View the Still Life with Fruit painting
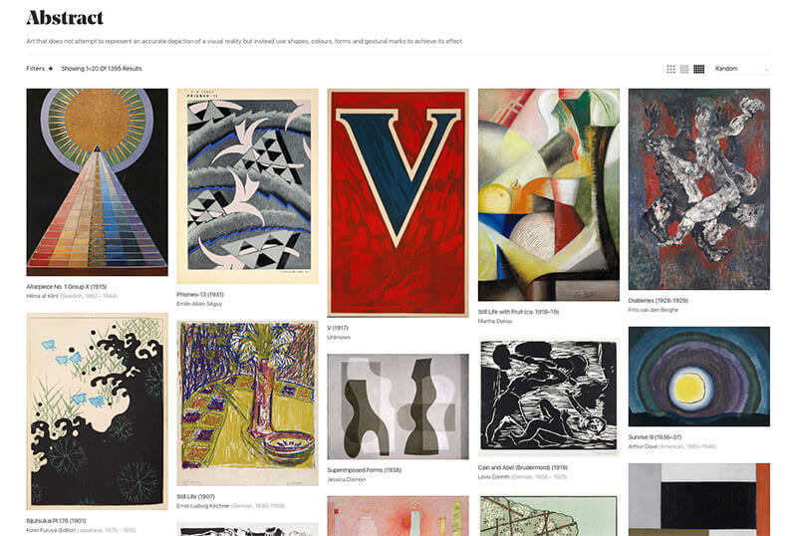 pyautogui.click(x=549, y=194)
